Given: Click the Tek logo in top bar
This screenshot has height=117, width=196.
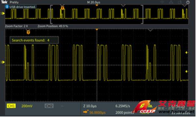Looking at the screenshot, I should pos(4,2).
